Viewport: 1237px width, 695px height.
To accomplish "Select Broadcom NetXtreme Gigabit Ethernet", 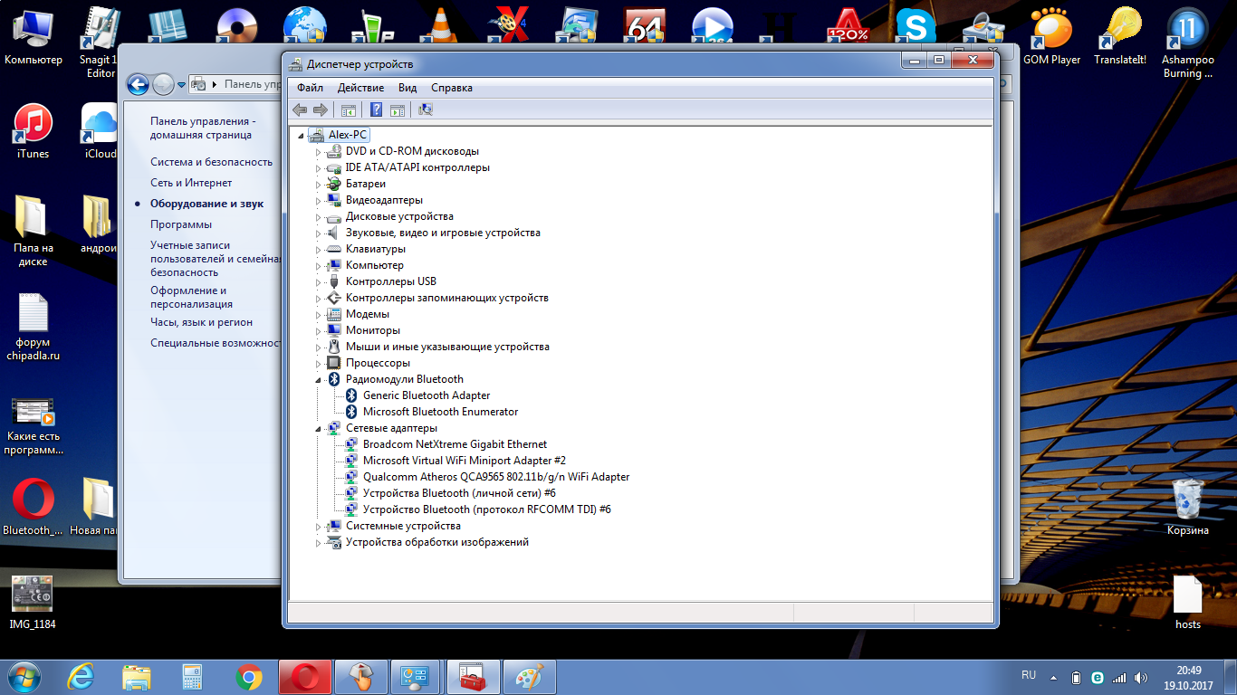I will click(x=455, y=444).
